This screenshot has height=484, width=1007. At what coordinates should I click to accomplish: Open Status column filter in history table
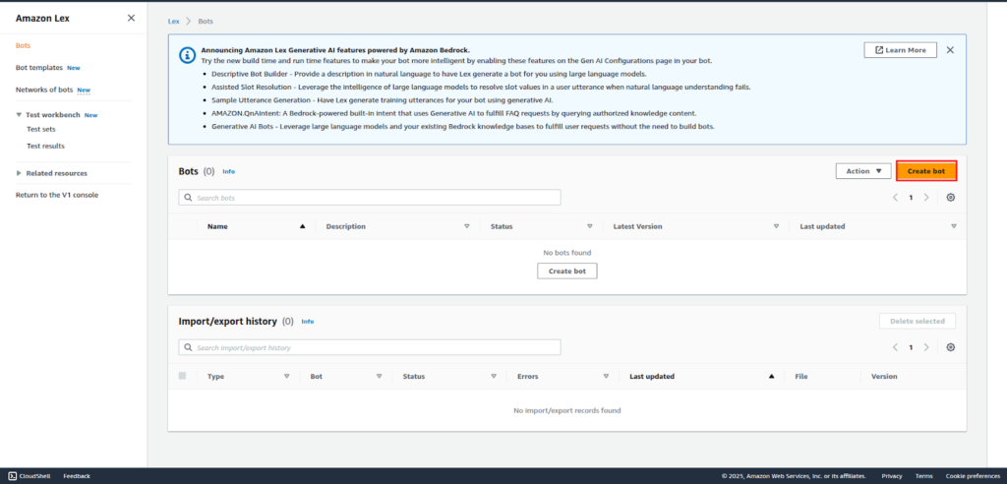pyautogui.click(x=494, y=376)
